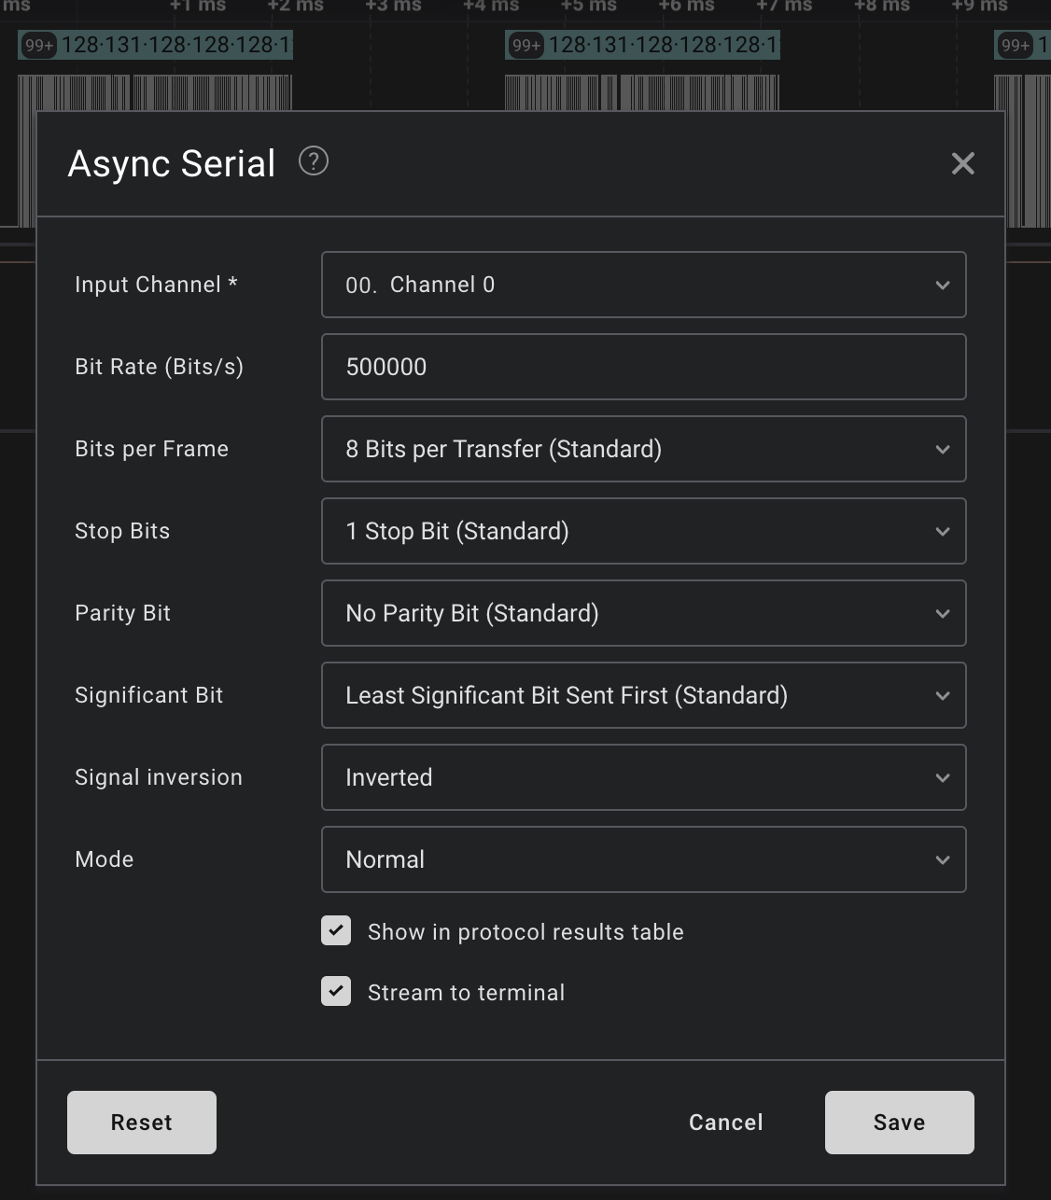Open the Input Channel dropdown
The height and width of the screenshot is (1200, 1051).
[643, 285]
